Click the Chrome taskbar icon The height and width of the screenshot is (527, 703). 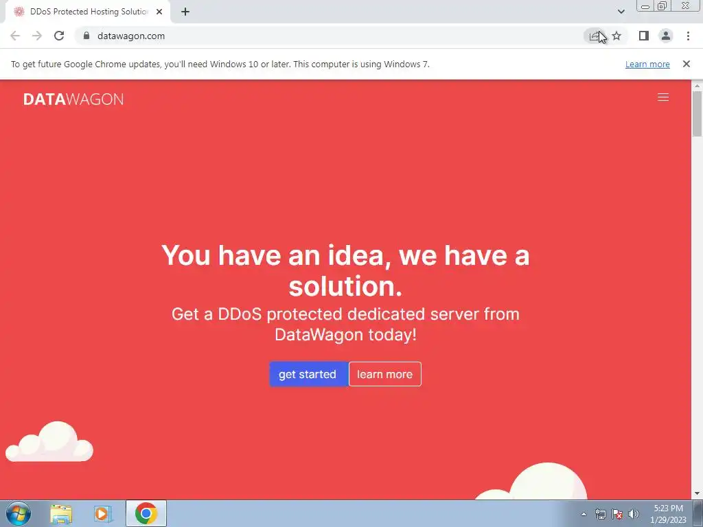pyautogui.click(x=146, y=513)
